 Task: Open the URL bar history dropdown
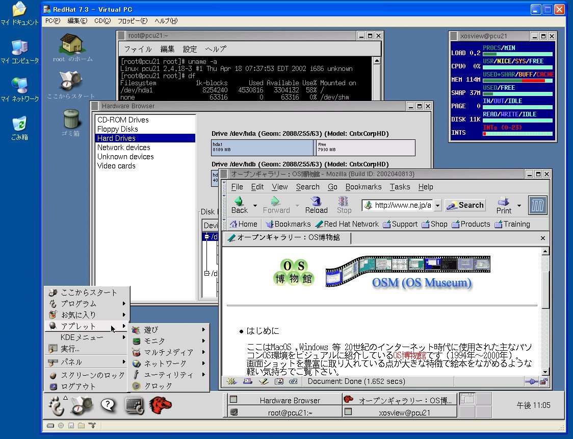437,205
